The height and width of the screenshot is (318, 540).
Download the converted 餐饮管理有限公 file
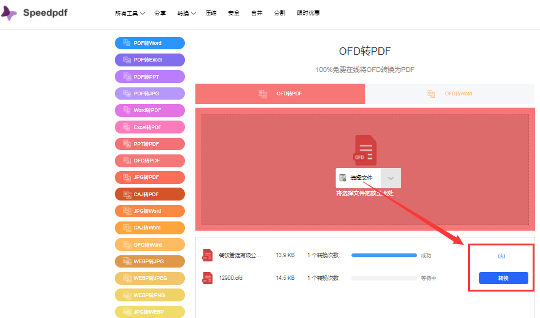coord(501,256)
